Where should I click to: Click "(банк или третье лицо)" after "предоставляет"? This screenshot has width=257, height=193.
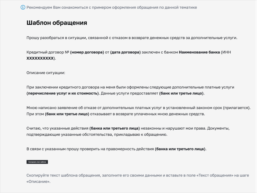tap(181, 93)
